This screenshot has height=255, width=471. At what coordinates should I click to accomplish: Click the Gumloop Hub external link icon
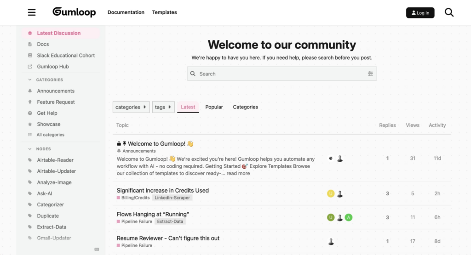coord(30,67)
